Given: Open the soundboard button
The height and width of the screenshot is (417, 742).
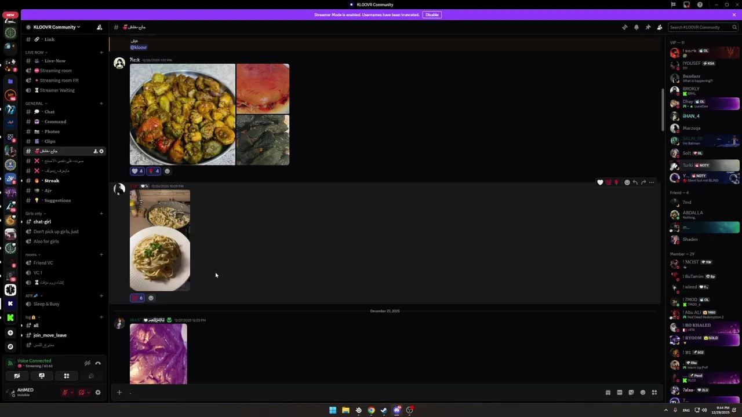Looking at the screenshot, I should (91, 376).
